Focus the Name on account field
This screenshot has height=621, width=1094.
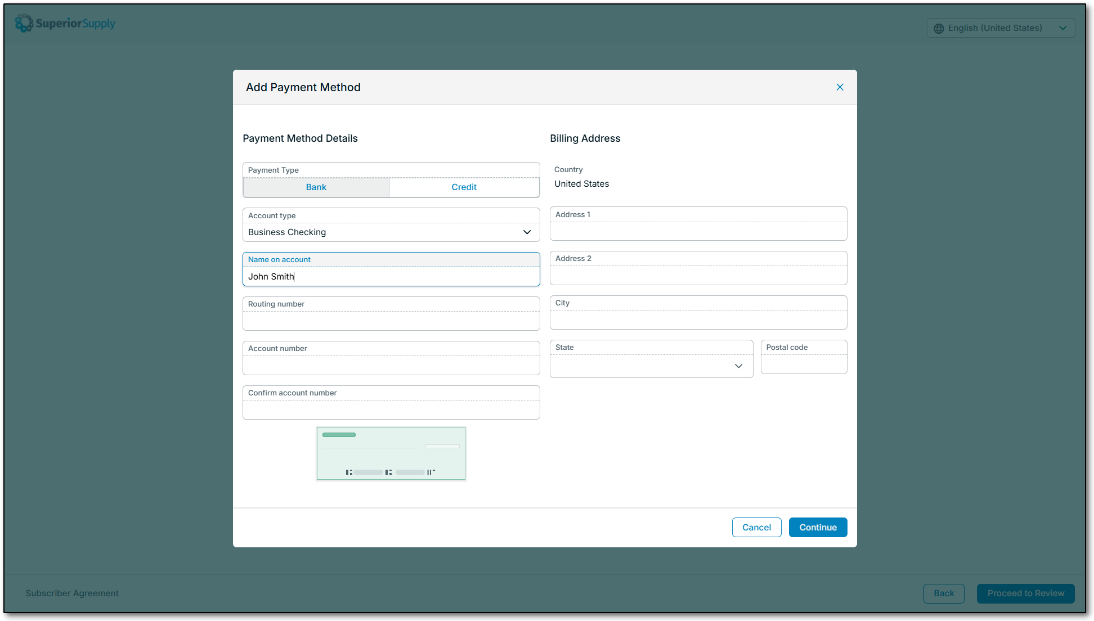391,269
